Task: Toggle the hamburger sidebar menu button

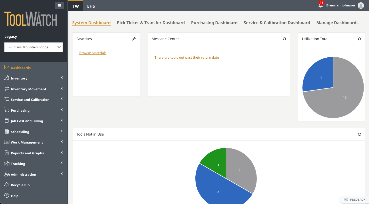Action: point(59,5)
